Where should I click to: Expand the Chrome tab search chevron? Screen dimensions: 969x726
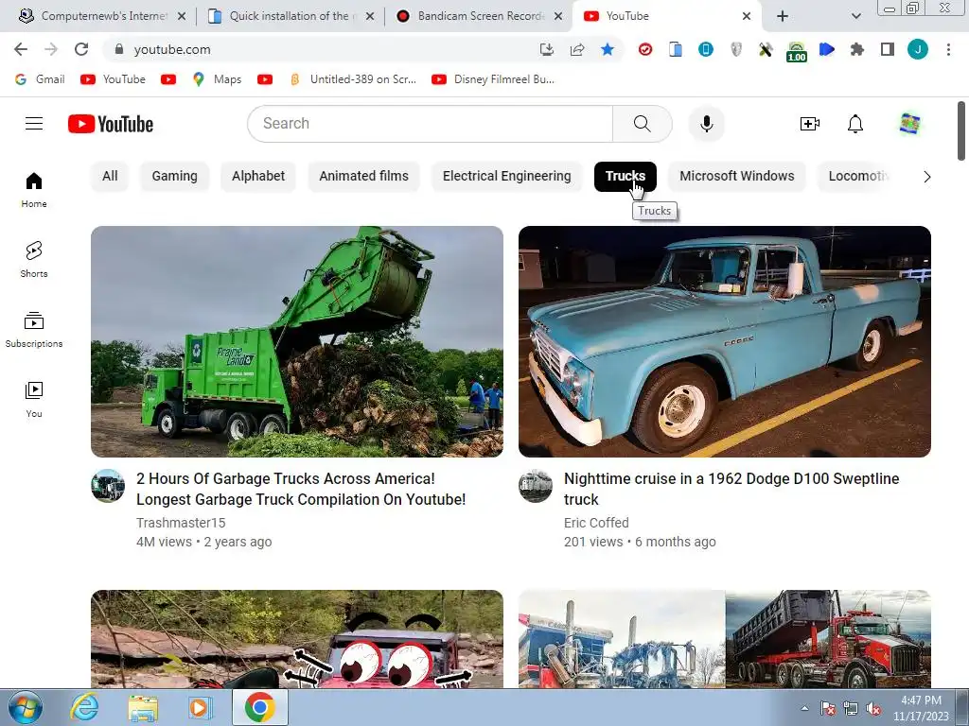(855, 16)
